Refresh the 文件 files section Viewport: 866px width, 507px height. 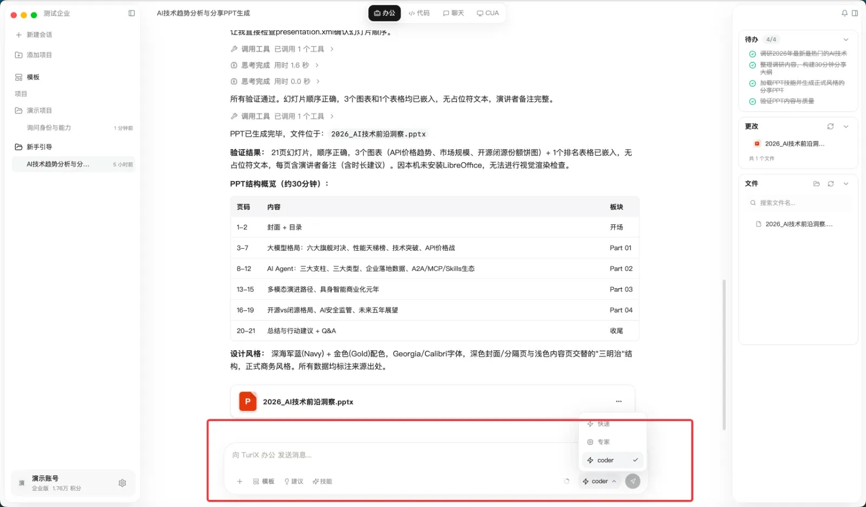pos(831,184)
